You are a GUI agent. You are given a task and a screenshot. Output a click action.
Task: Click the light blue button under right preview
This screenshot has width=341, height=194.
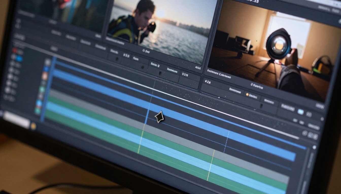click(x=301, y=112)
